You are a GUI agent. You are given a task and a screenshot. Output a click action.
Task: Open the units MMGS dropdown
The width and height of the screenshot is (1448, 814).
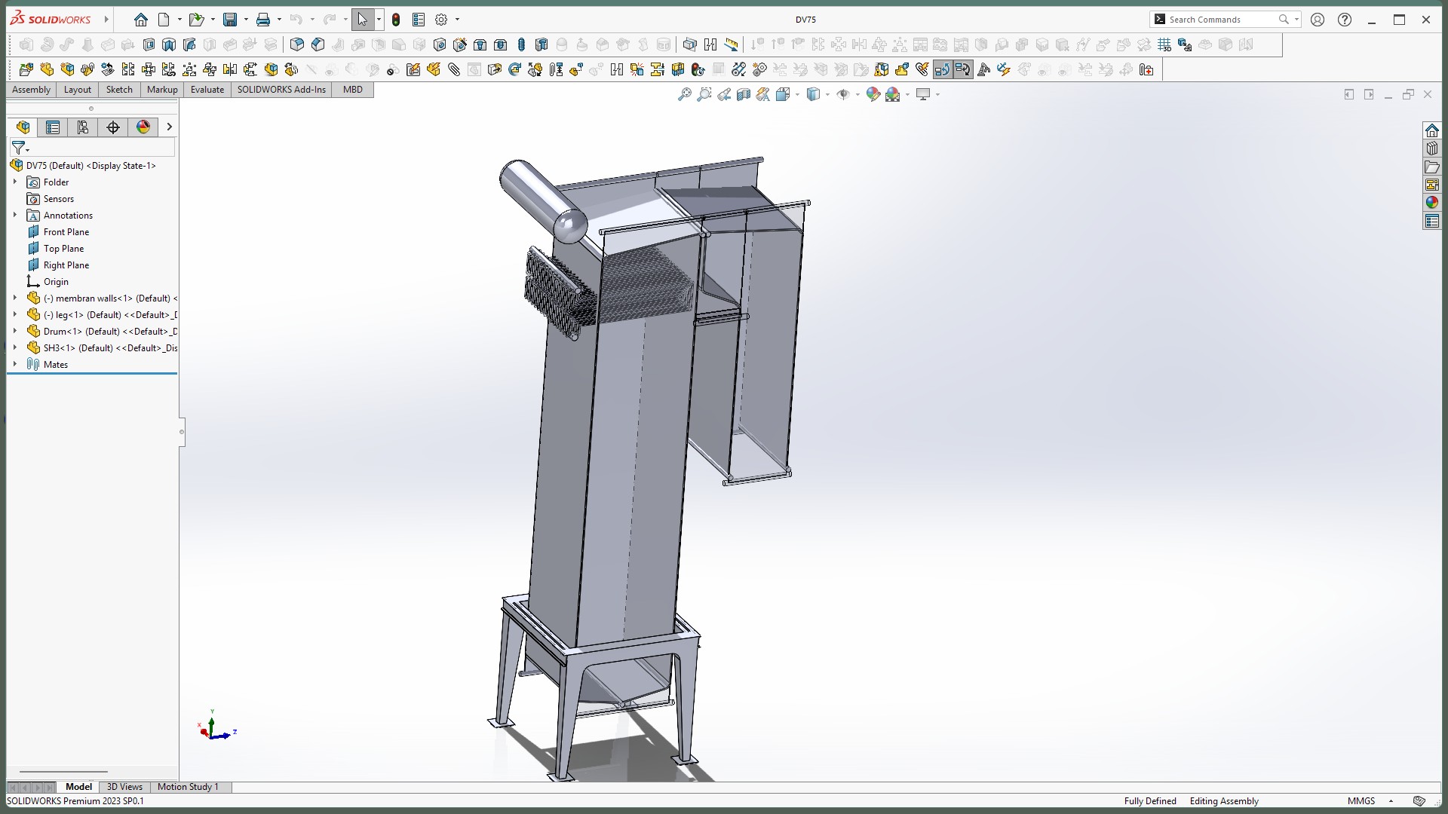[x=1391, y=801]
